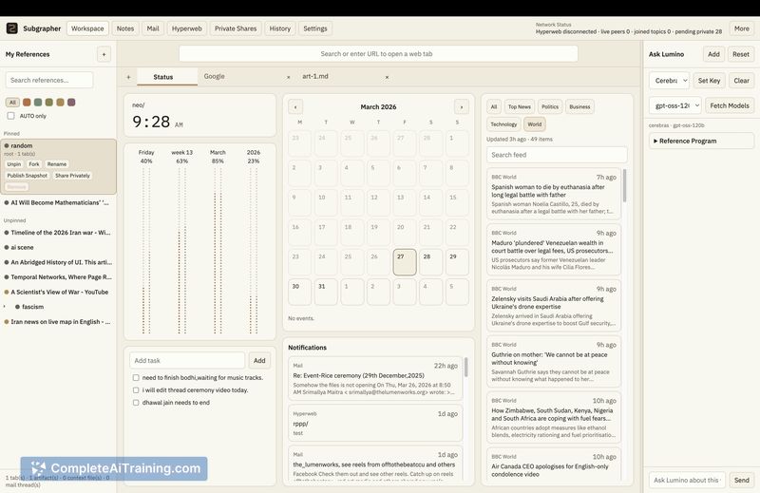
Task: Click the Subgrapher logo icon
Action: point(11,28)
